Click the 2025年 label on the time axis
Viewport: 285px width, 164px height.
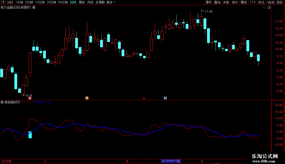[x=7, y=161]
